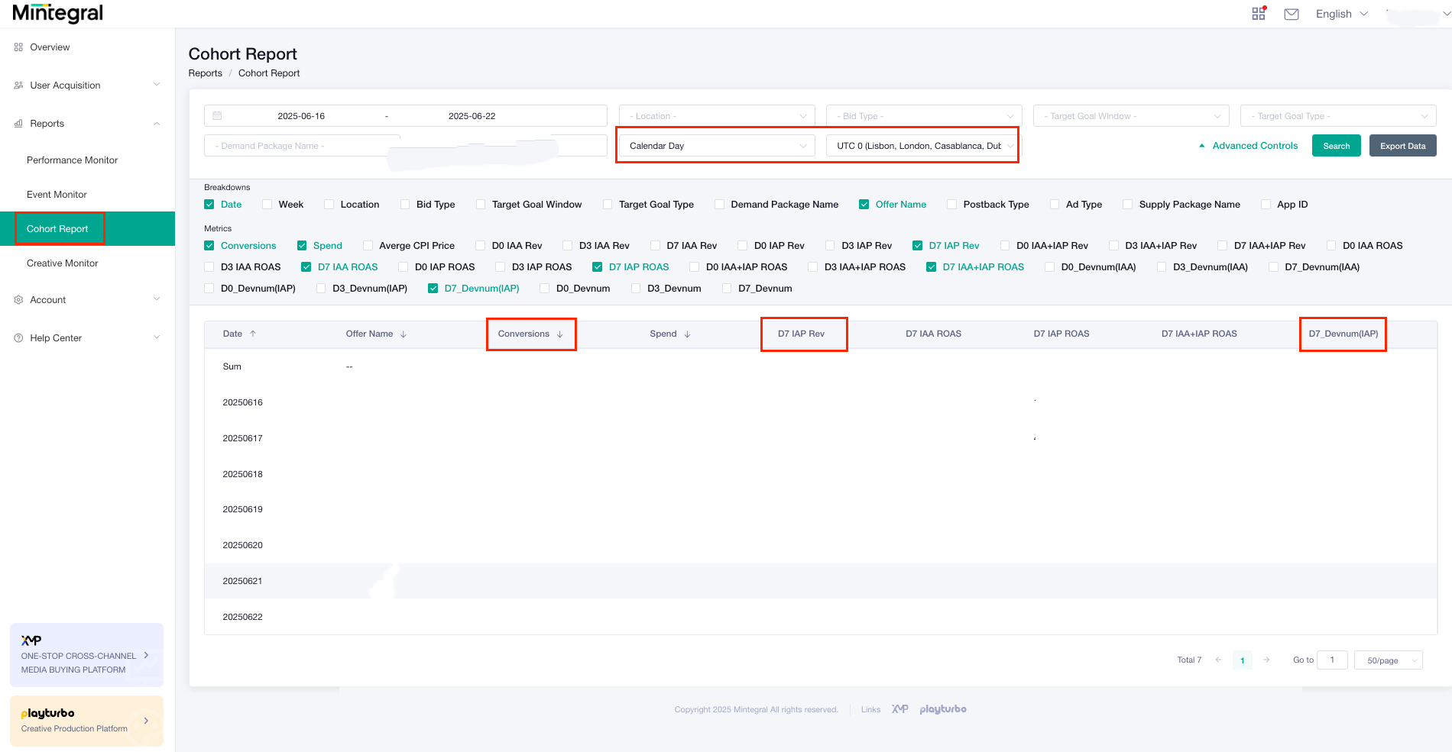1452x752 pixels.
Task: Open the mail notifications icon
Action: [1292, 14]
